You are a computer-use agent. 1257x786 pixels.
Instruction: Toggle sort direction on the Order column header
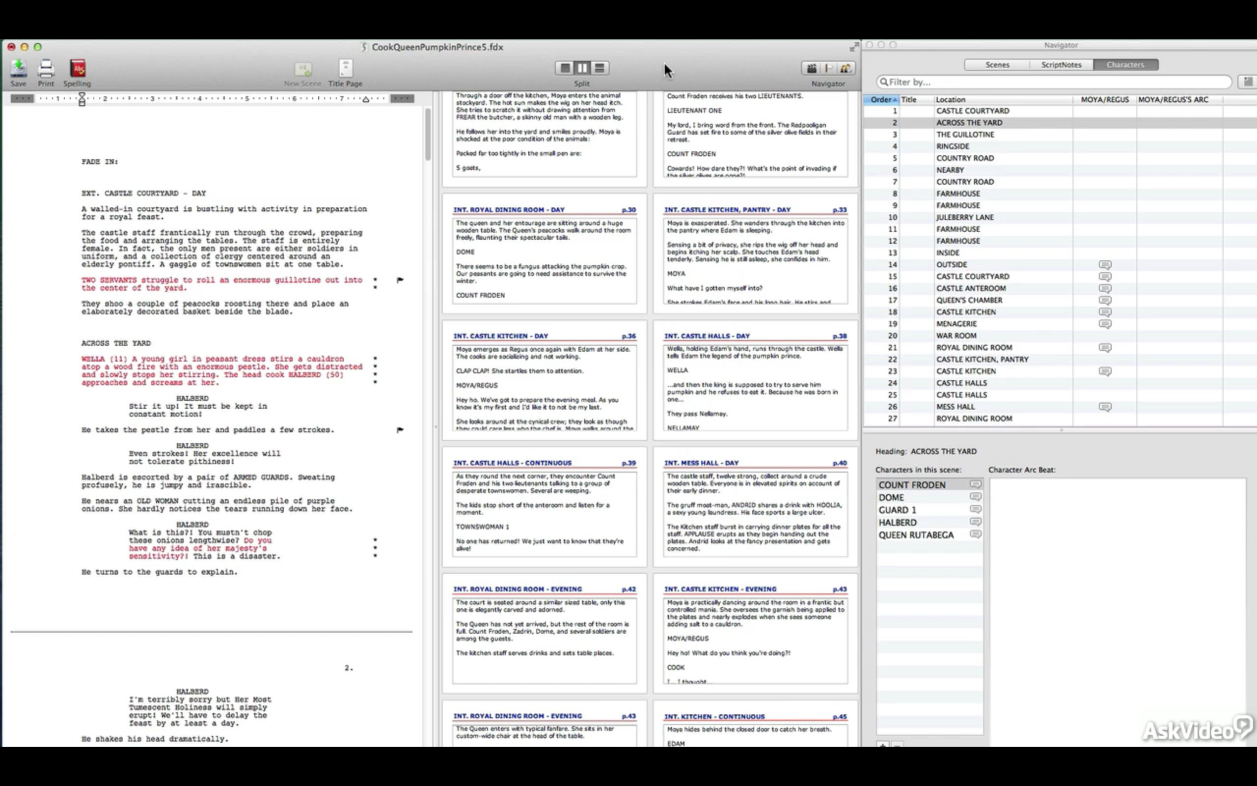pyautogui.click(x=883, y=99)
